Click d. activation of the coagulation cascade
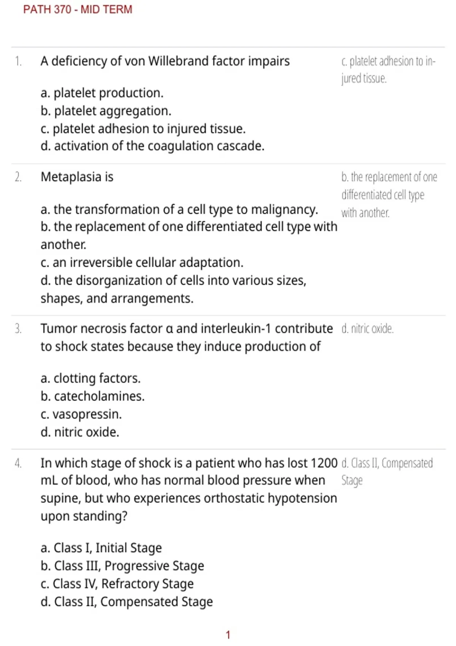 click(152, 146)
